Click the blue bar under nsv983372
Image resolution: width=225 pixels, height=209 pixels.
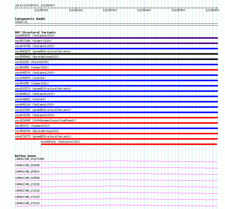116,128
